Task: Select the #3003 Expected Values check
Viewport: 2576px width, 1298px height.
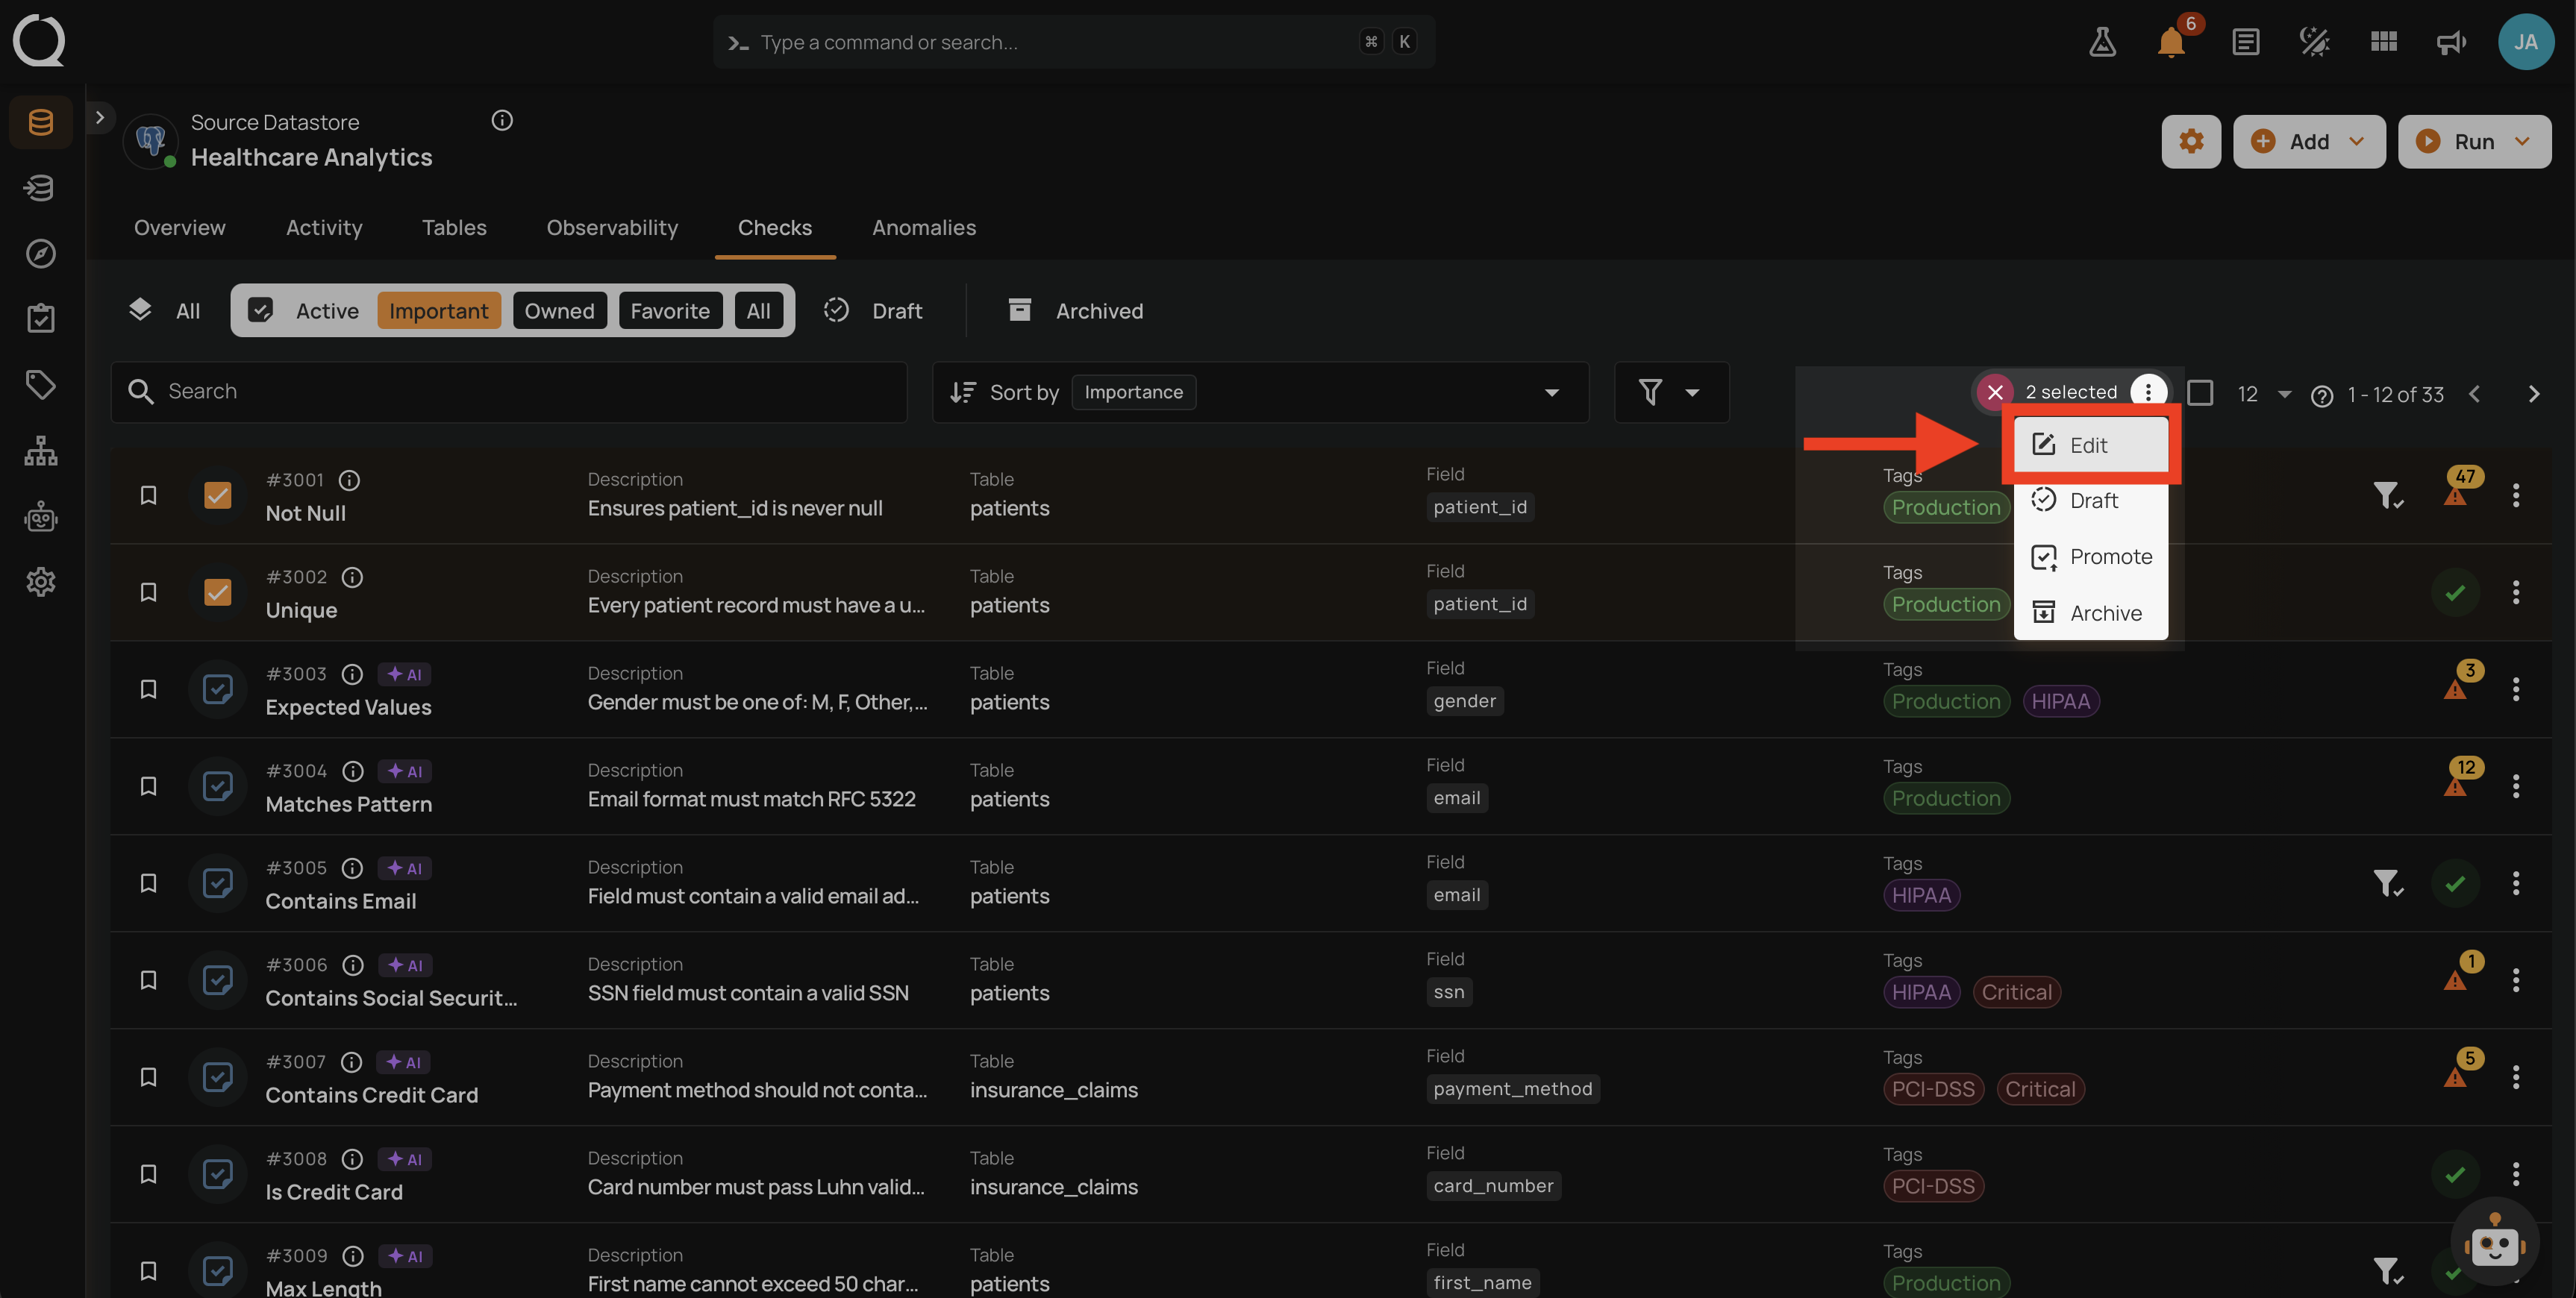Action: coord(217,689)
